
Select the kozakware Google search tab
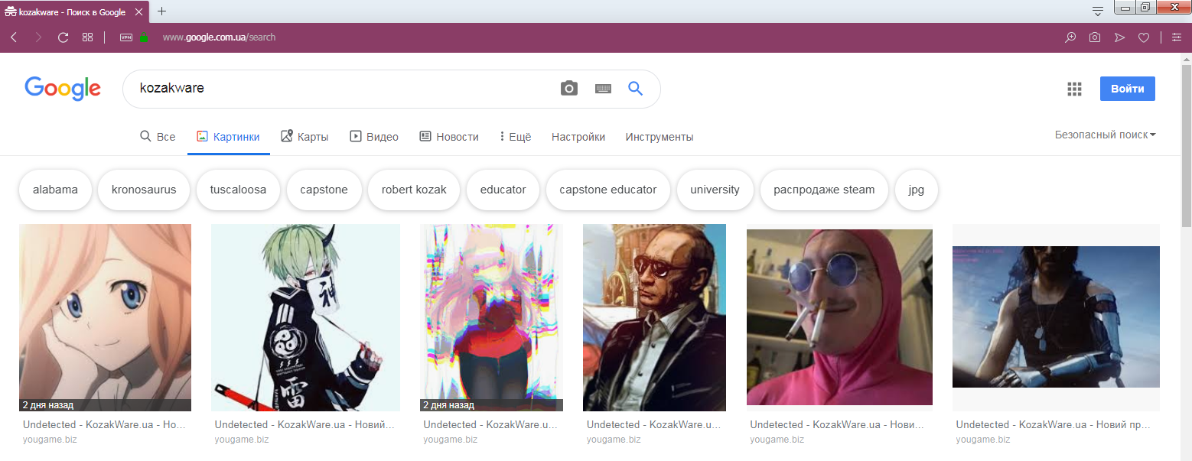point(75,11)
